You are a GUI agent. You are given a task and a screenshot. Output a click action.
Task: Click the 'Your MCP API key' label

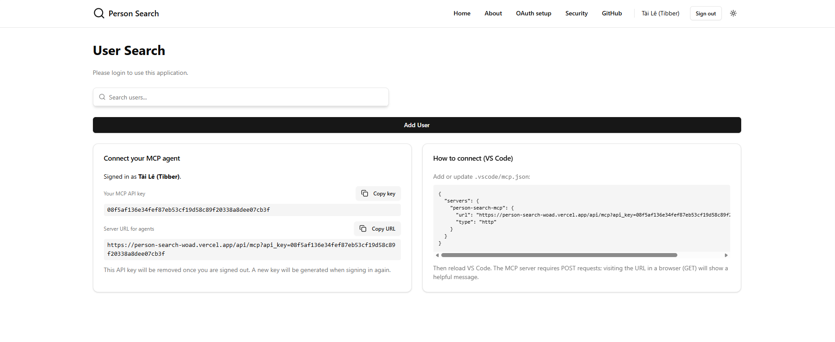coord(124,194)
